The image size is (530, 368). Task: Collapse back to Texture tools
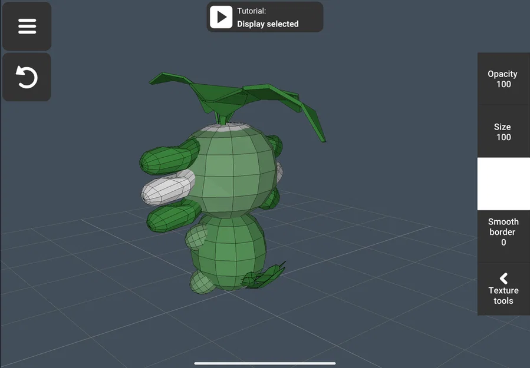(x=503, y=289)
